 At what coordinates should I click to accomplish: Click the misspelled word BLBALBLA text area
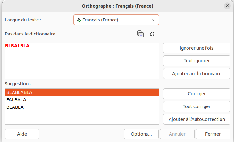(82, 61)
